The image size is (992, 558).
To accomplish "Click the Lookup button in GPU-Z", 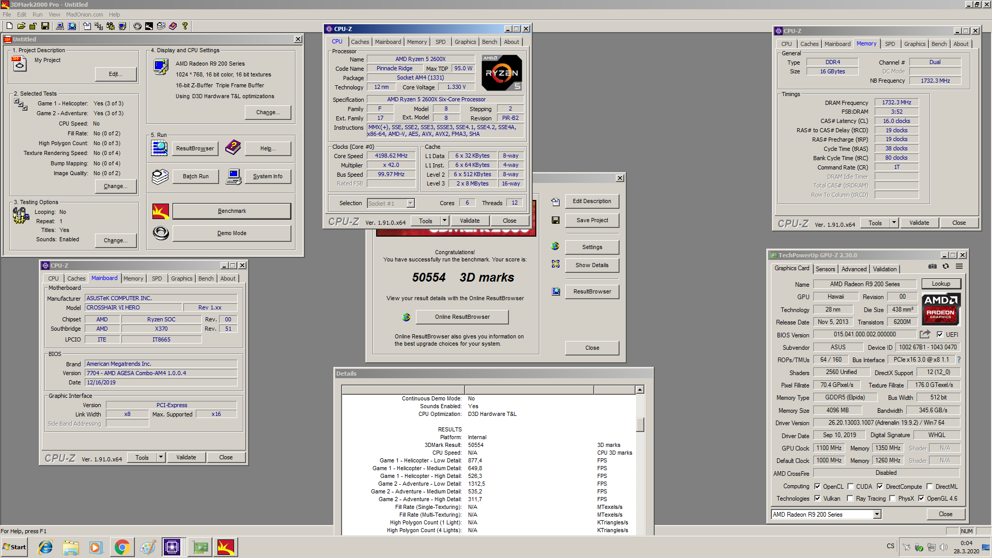I will [x=941, y=284].
